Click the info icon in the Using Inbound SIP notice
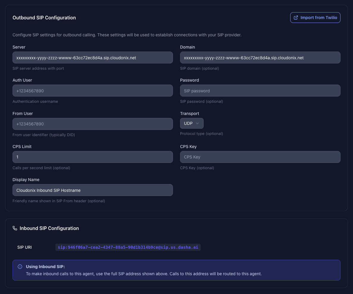This screenshot has height=294, width=353. pos(20,267)
